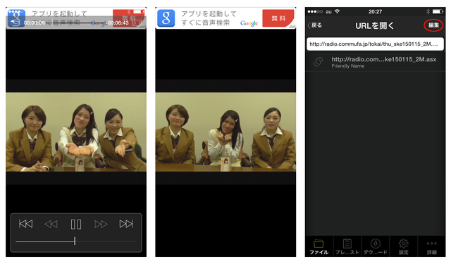Tap the 編集 edit button
This screenshot has width=451, height=264.
433,25
